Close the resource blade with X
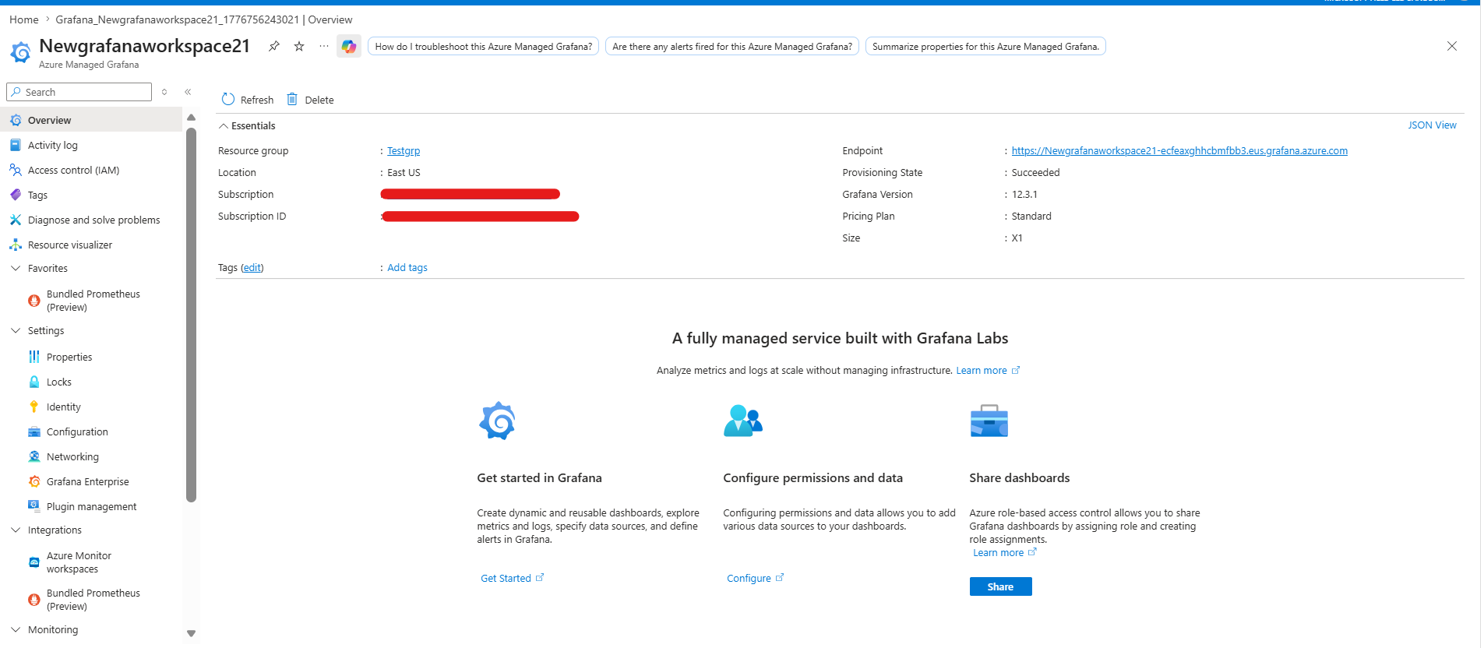 tap(1452, 46)
